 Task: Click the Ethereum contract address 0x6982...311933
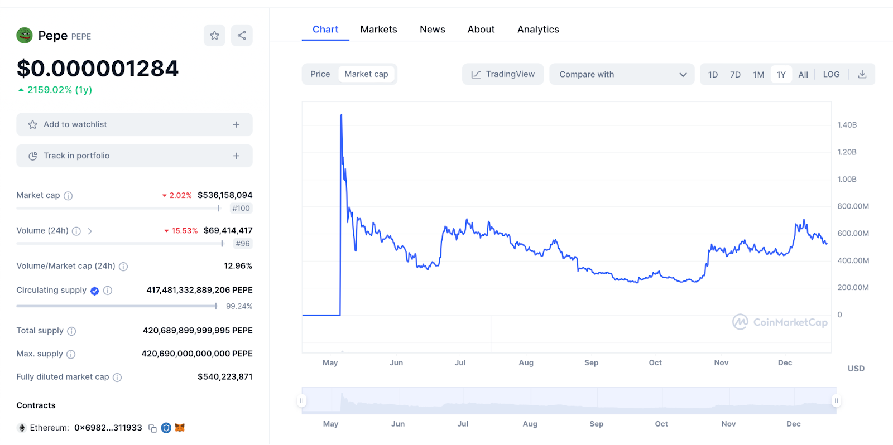coord(108,428)
